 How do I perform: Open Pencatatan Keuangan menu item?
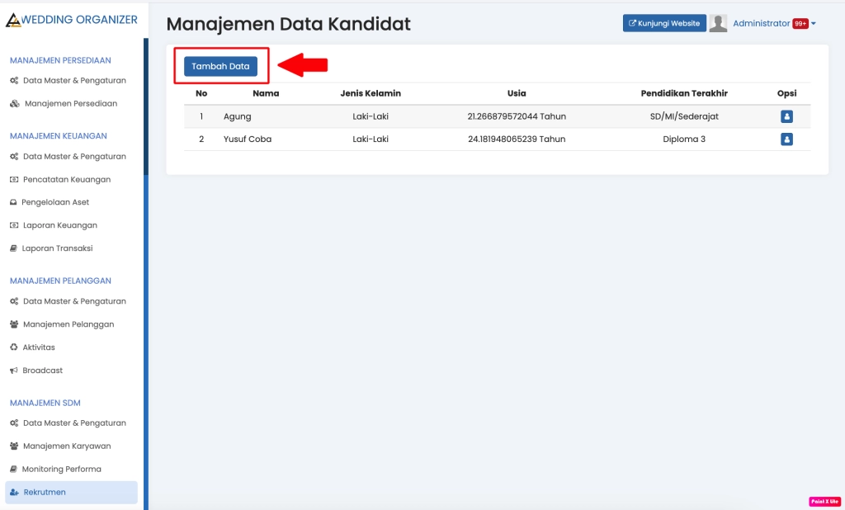(x=66, y=179)
